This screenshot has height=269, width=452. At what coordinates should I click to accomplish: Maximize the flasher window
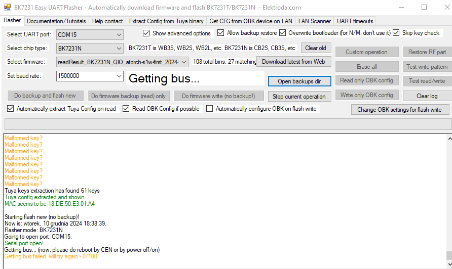(424, 7)
